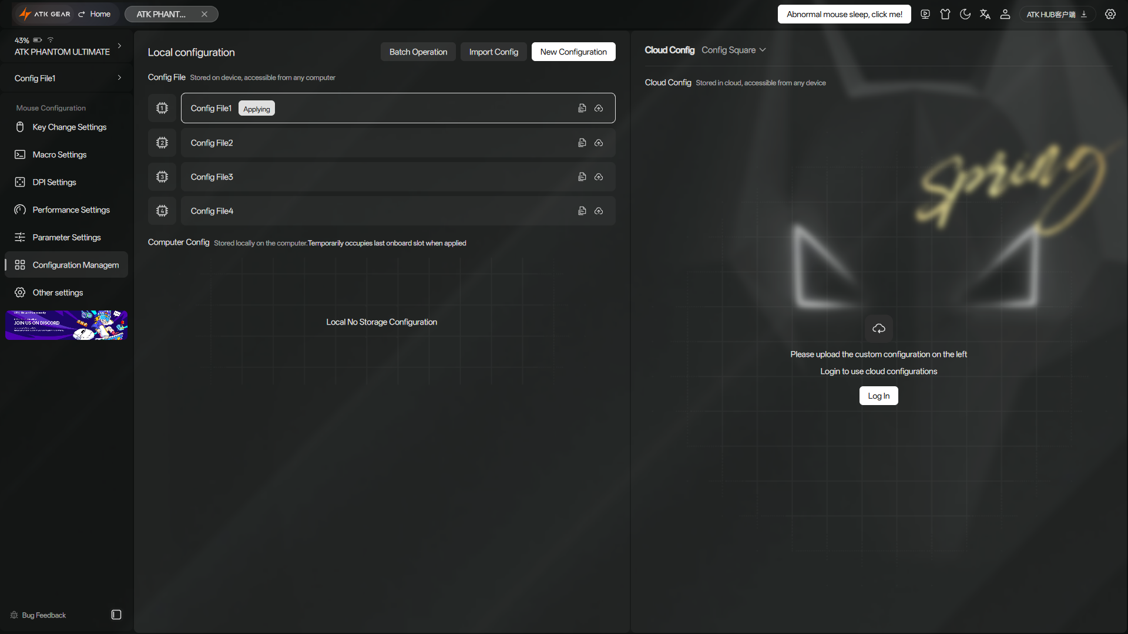Open the language translate icon

985,14
